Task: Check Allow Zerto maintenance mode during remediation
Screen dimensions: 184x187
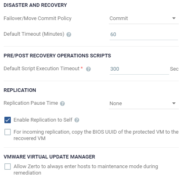Action: [8, 167]
